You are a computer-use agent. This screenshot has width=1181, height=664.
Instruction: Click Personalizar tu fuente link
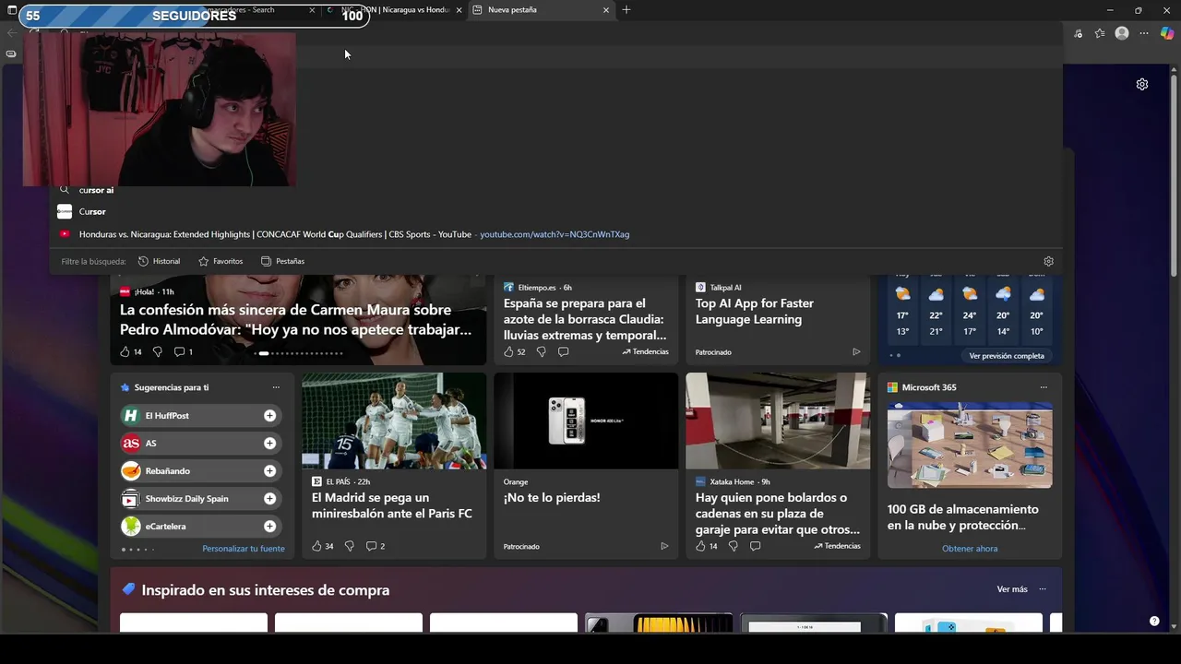tap(244, 549)
